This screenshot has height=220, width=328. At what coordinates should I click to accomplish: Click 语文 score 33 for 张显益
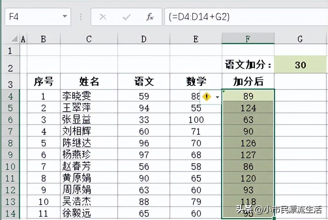click(144, 119)
